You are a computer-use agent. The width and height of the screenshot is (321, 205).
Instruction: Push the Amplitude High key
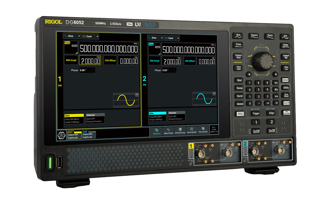click(286, 56)
